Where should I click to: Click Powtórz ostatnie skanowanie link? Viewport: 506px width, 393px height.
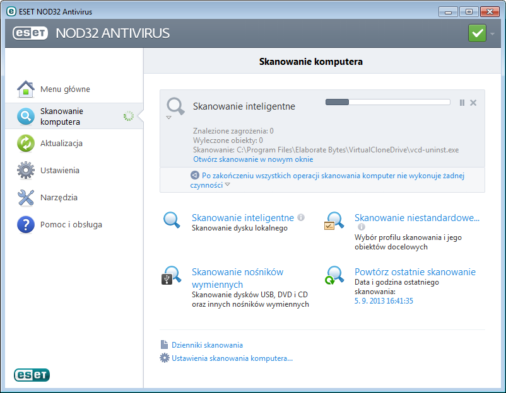(415, 272)
